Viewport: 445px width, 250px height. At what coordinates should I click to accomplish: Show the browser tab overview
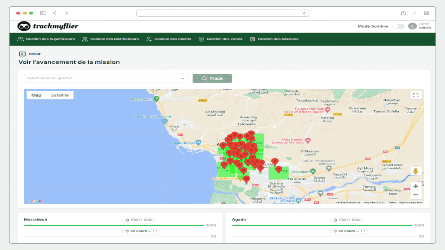tap(426, 13)
